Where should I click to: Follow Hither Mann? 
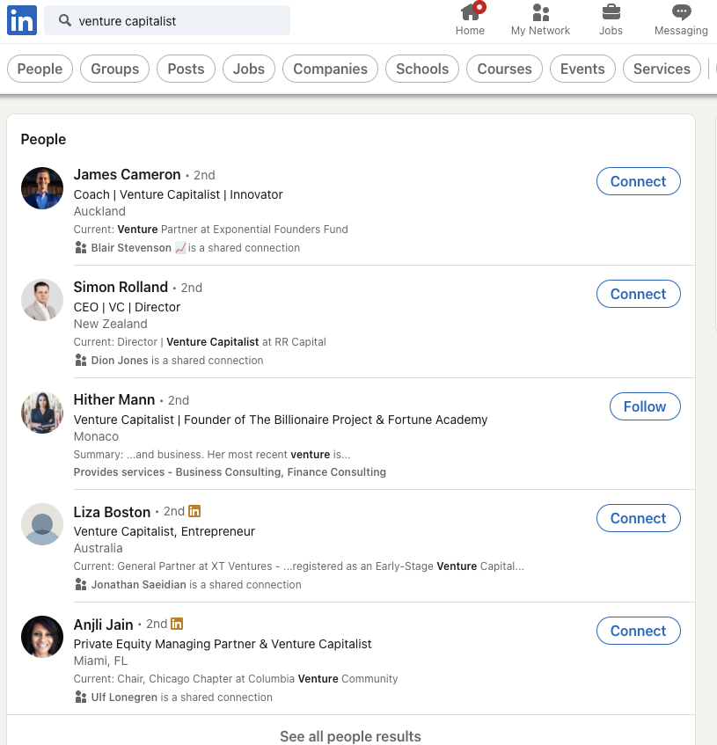pyautogui.click(x=645, y=406)
